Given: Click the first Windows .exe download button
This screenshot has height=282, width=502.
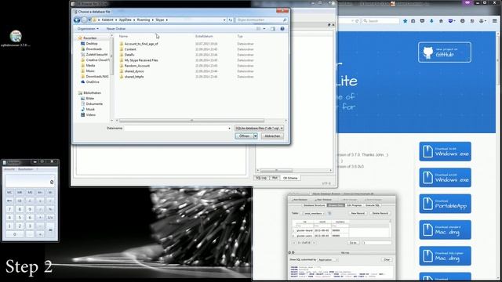Looking at the screenshot, I should pyautogui.click(x=445, y=151).
